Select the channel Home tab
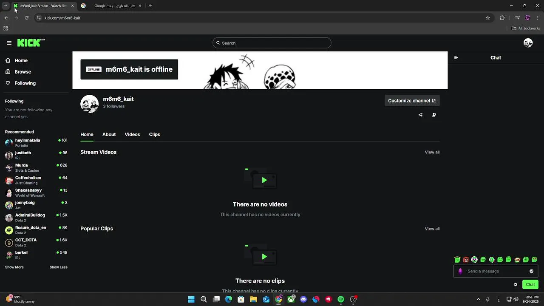Image resolution: width=544 pixels, height=306 pixels. point(87,134)
